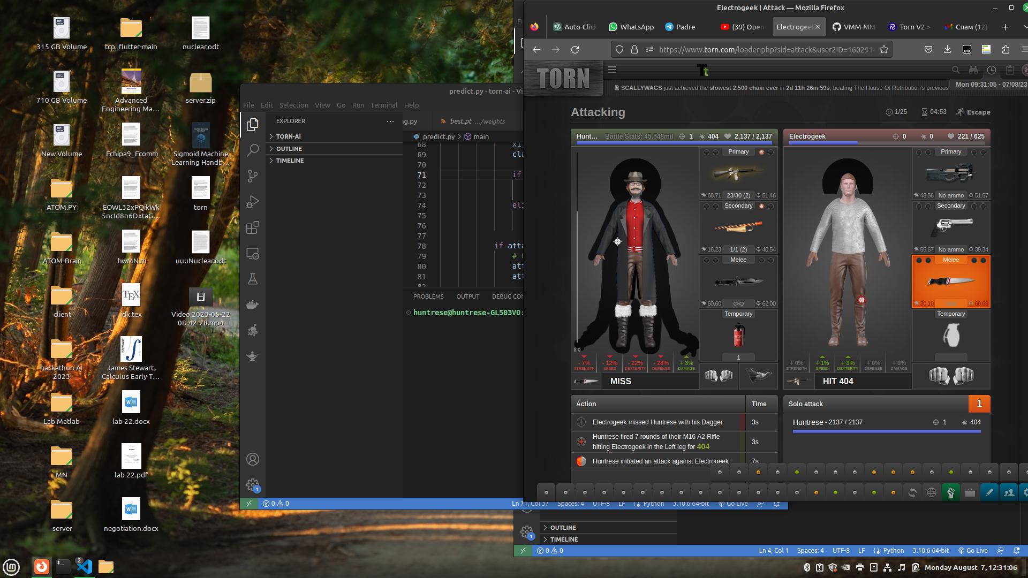Open Testing flask icon in VS Code

pyautogui.click(x=253, y=279)
